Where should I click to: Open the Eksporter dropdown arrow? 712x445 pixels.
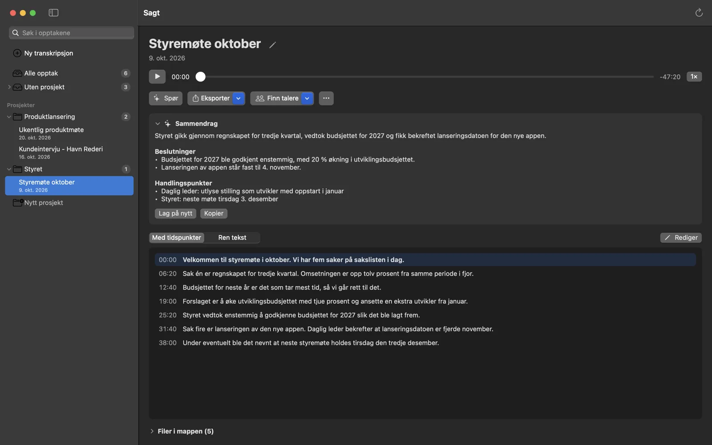tap(239, 98)
